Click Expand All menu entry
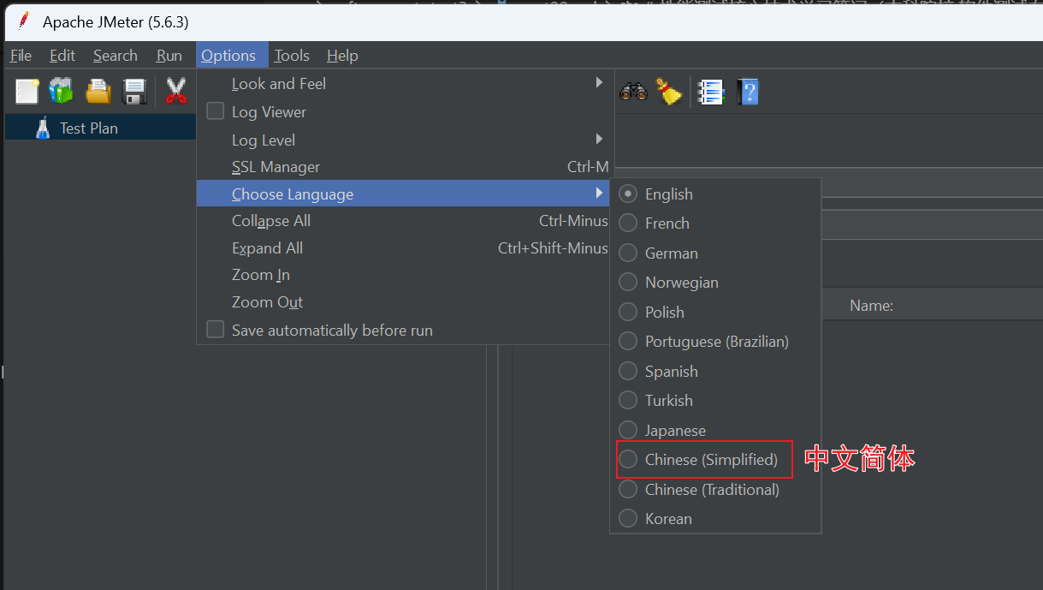This screenshot has width=1043, height=590. (404, 247)
